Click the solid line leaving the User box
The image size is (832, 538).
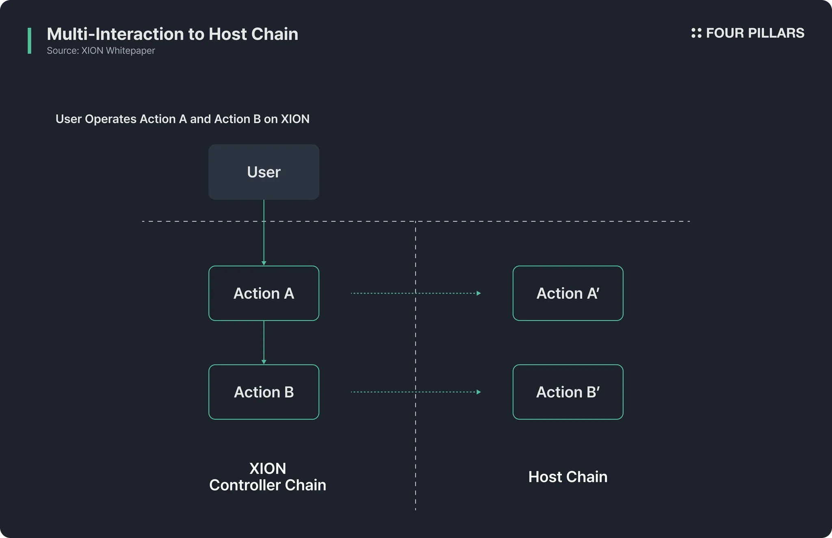click(x=264, y=211)
